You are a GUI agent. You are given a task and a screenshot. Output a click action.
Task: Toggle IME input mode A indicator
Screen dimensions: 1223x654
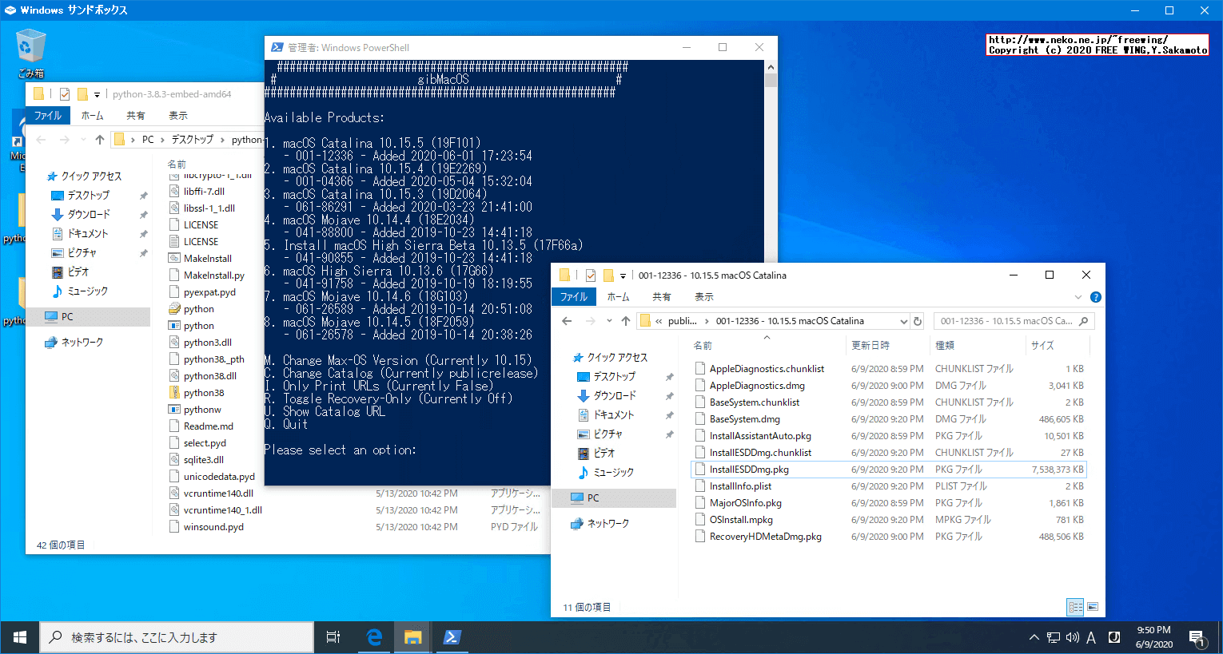[x=1091, y=637]
